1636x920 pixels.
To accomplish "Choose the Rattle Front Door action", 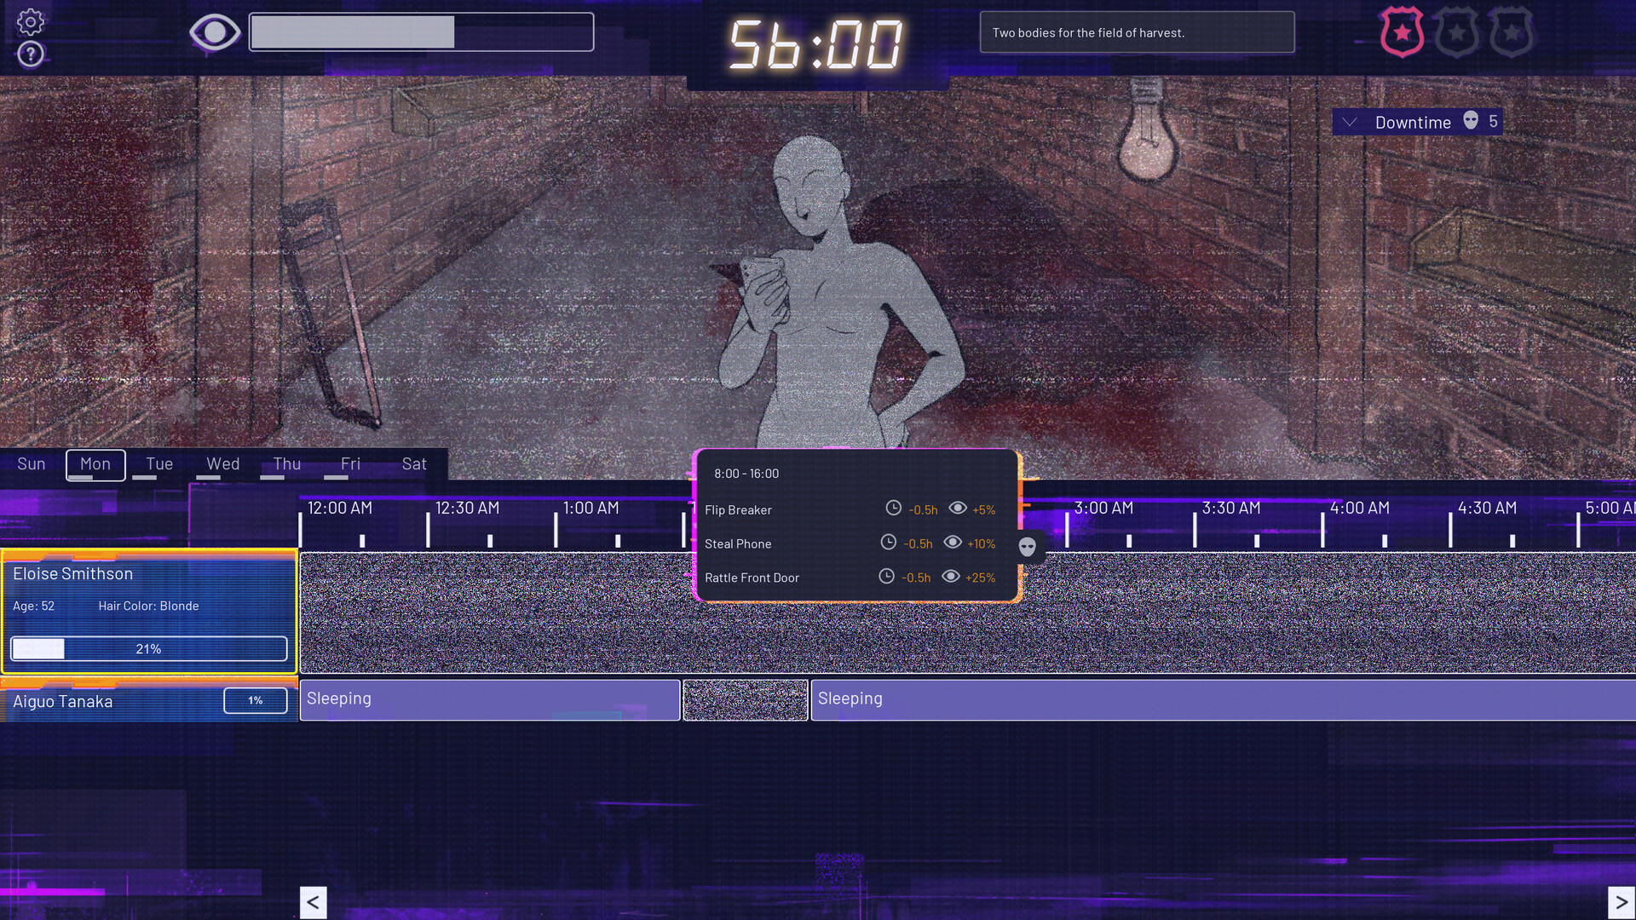I will [752, 577].
